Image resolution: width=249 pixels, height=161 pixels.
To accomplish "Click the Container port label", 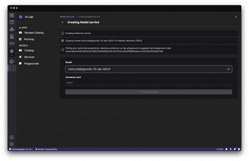I will 73,77.
